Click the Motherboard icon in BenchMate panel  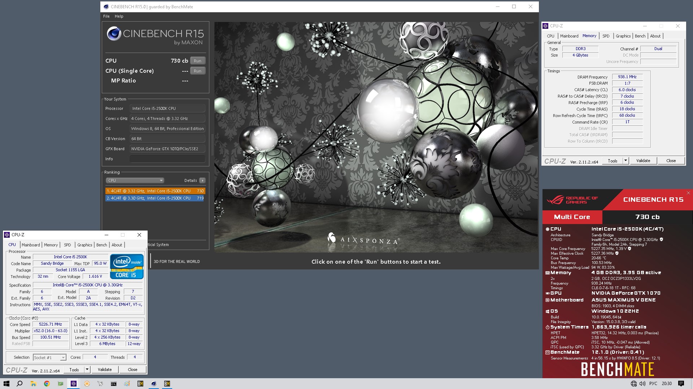tap(548, 300)
